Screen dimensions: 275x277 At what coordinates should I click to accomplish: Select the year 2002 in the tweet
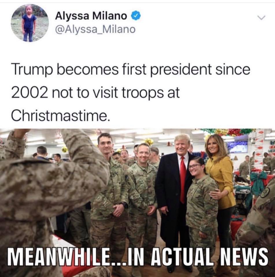pyautogui.click(x=29, y=93)
